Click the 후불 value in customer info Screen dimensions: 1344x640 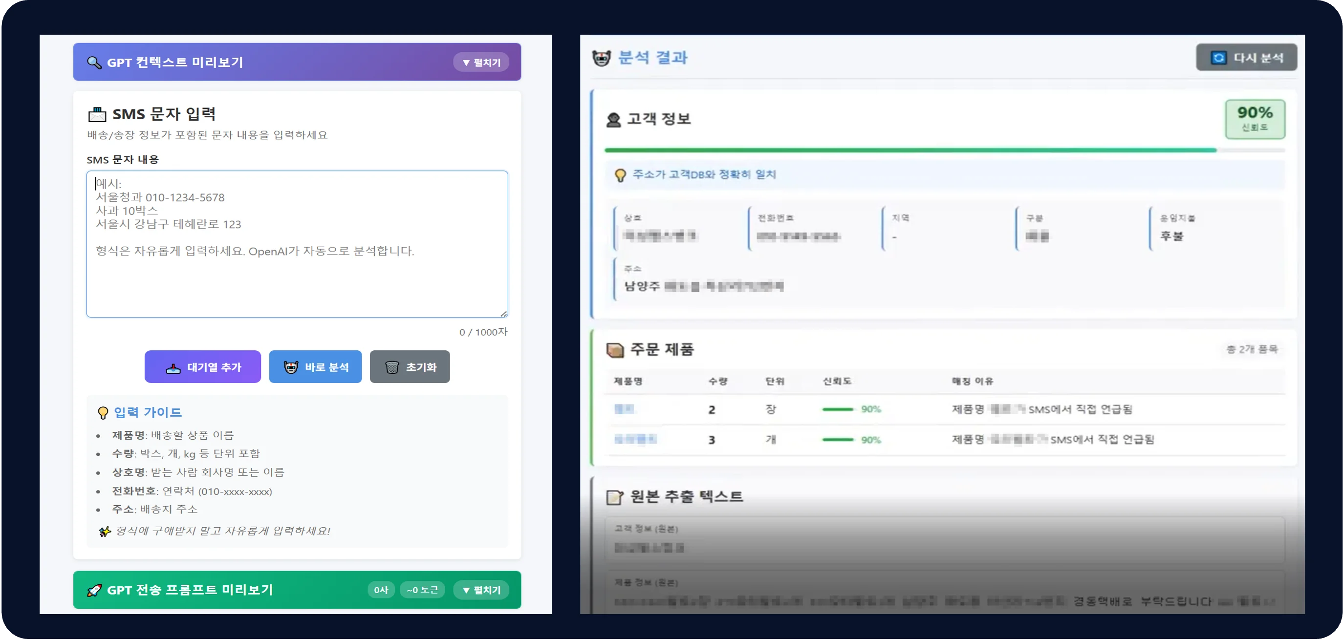(x=1172, y=236)
